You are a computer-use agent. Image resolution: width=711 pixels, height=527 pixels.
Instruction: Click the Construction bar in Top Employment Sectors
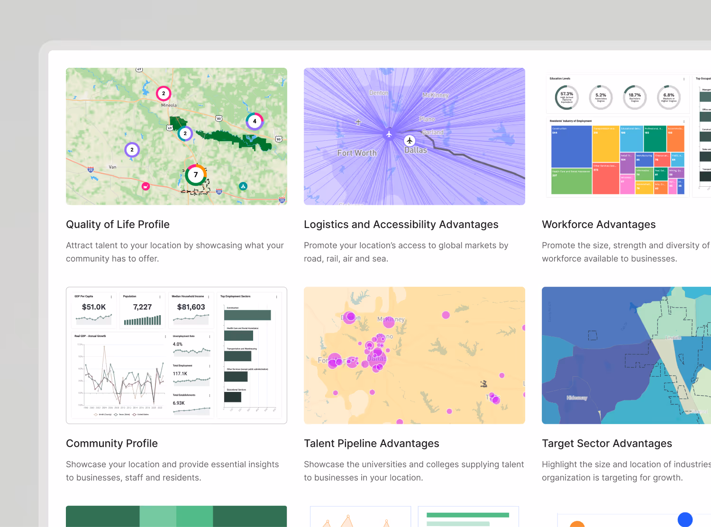pyautogui.click(x=247, y=315)
